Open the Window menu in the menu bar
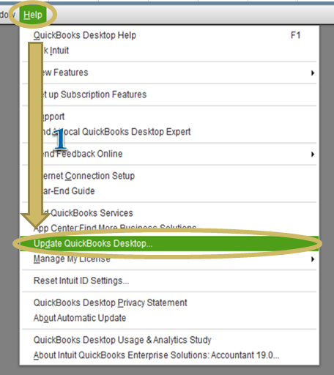The width and height of the screenshot is (334, 375). pyautogui.click(x=7, y=15)
